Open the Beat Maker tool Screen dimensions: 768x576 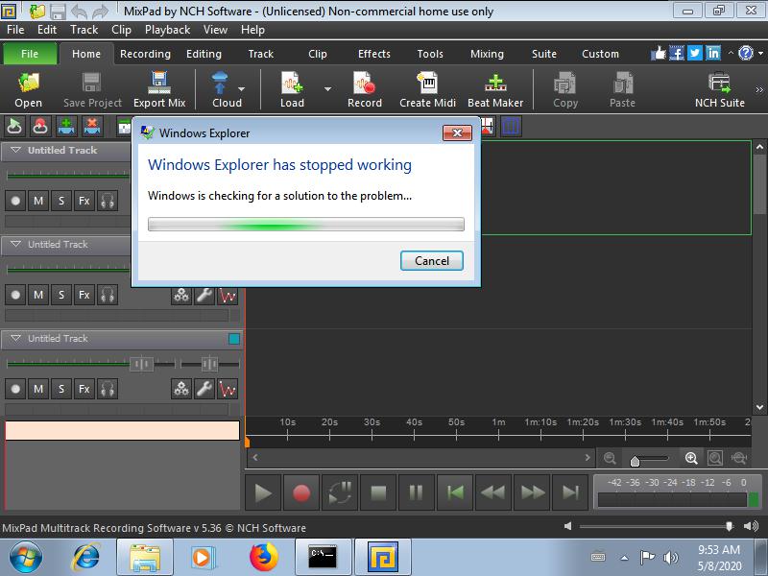495,89
